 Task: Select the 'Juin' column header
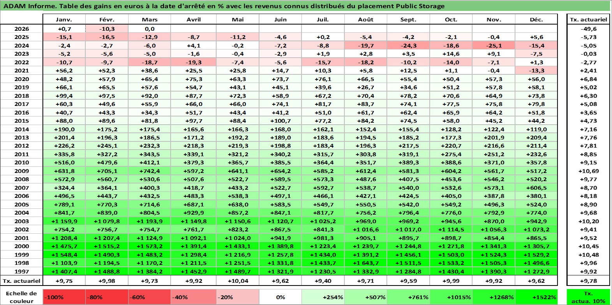point(280,19)
